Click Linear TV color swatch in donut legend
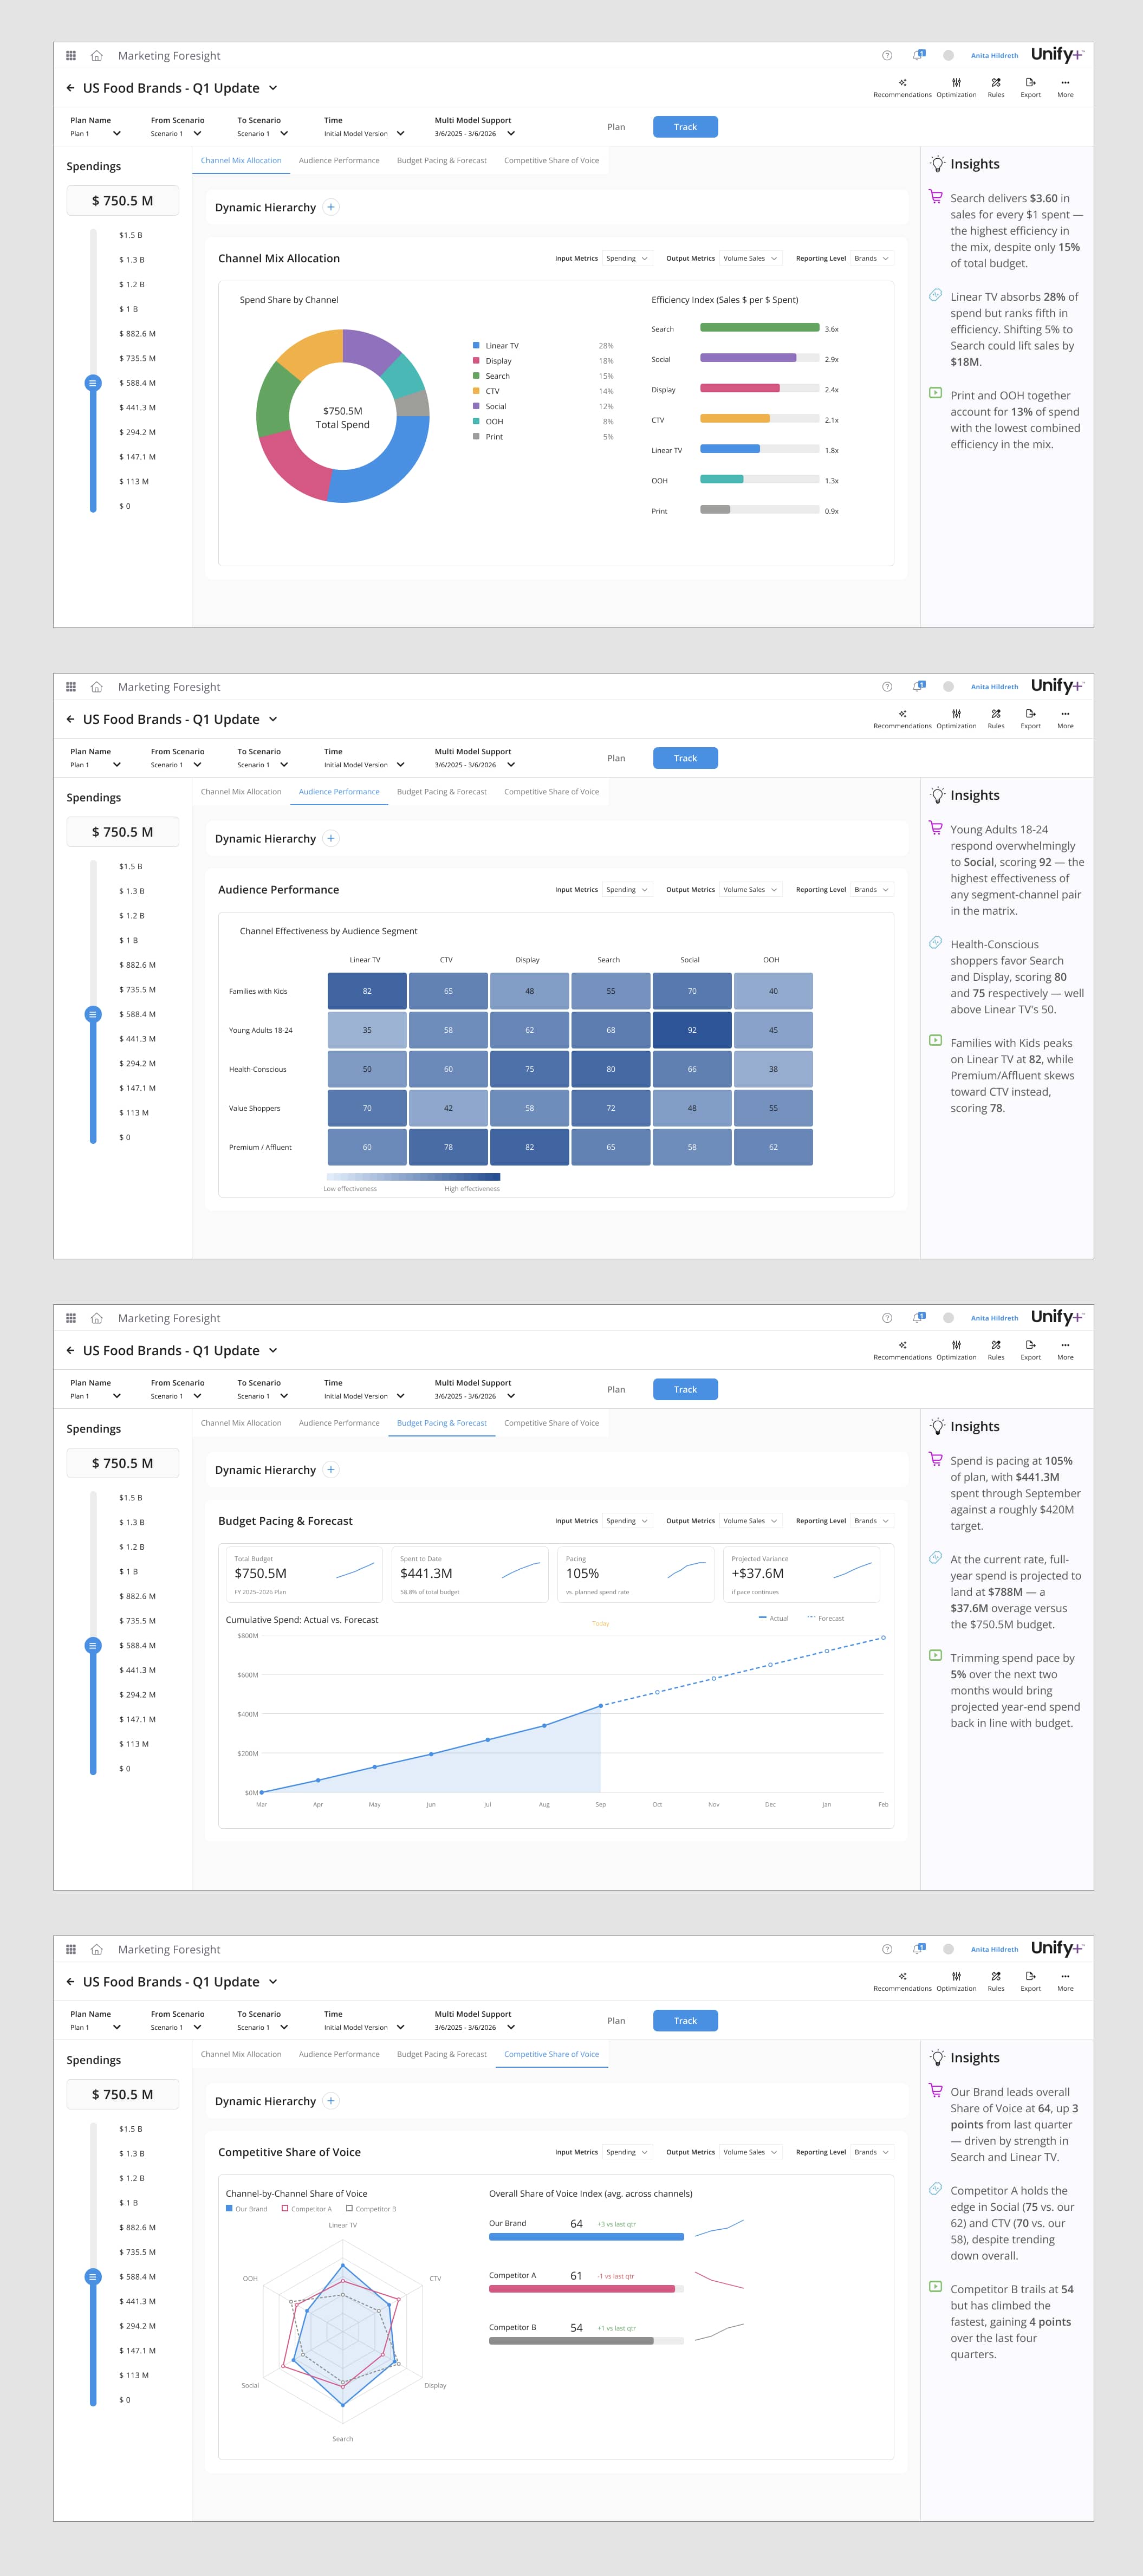Image resolution: width=1143 pixels, height=2576 pixels. point(476,346)
